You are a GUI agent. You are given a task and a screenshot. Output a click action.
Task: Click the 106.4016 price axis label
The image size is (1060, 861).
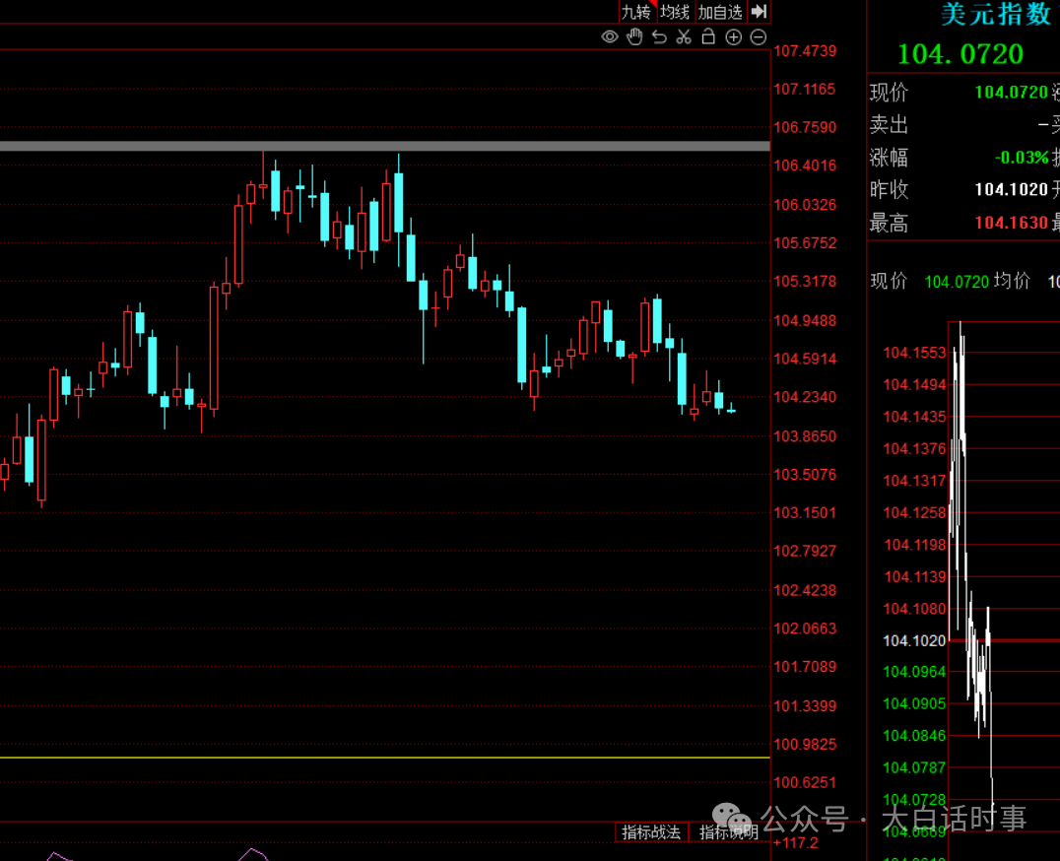pyautogui.click(x=805, y=166)
